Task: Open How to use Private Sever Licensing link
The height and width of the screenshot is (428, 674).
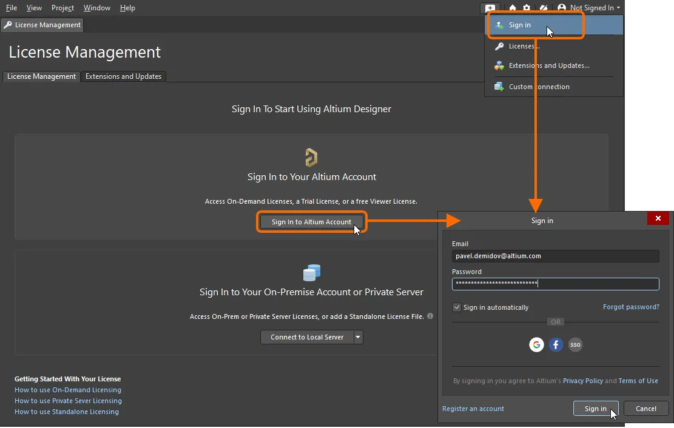Action: (68, 401)
